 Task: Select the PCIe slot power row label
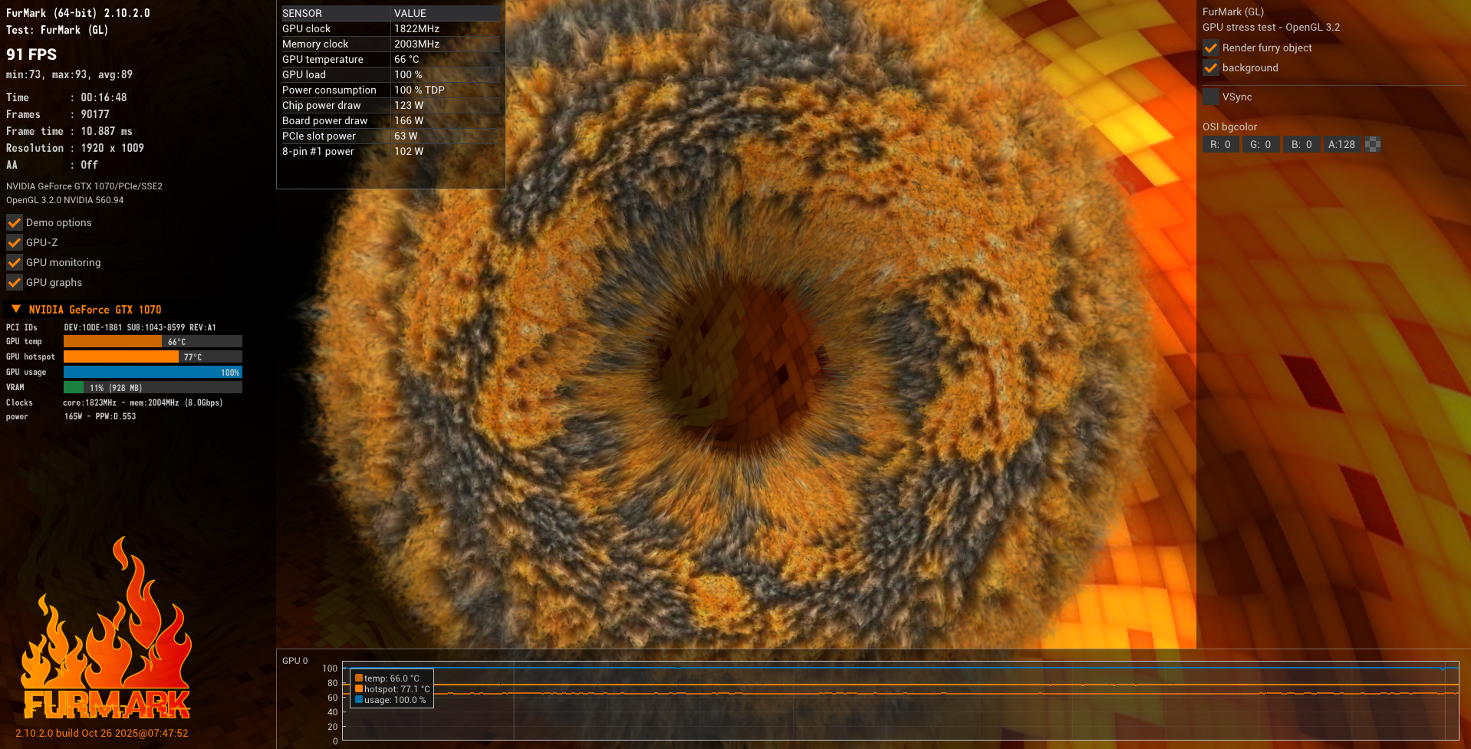point(319,136)
